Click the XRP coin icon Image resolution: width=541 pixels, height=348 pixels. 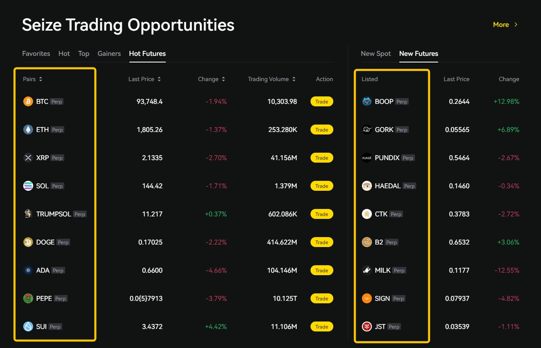pyautogui.click(x=28, y=158)
